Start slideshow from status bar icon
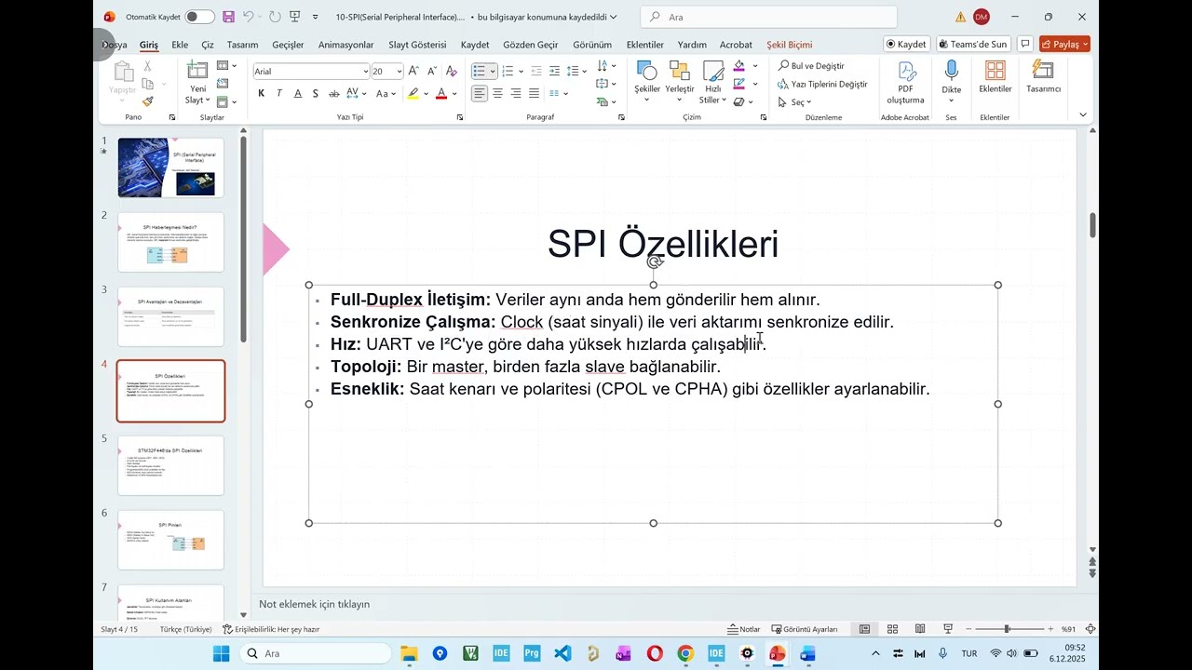Screen dimensions: 1192x670 click(948, 629)
